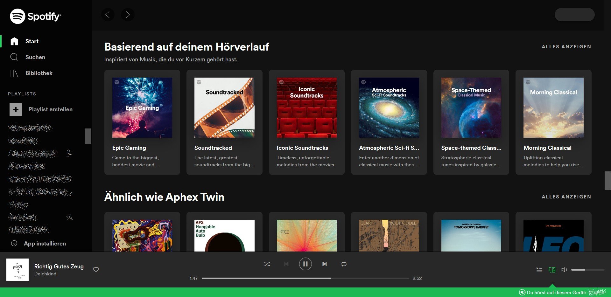The width and height of the screenshot is (611, 297).
Task: Select Start in the sidebar
Action: point(32,41)
